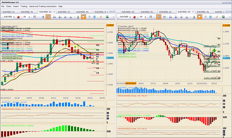Click zoom magnifier icon in right toolbar
The image size is (232, 138).
187,17
